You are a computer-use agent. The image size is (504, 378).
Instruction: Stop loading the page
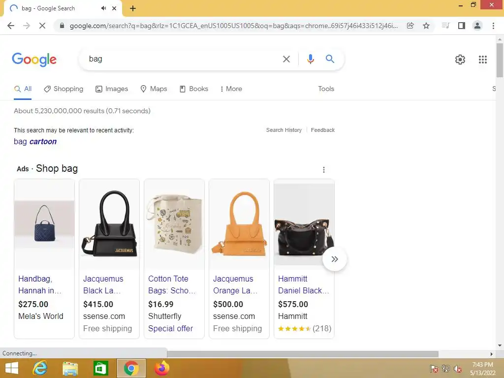[x=42, y=26]
